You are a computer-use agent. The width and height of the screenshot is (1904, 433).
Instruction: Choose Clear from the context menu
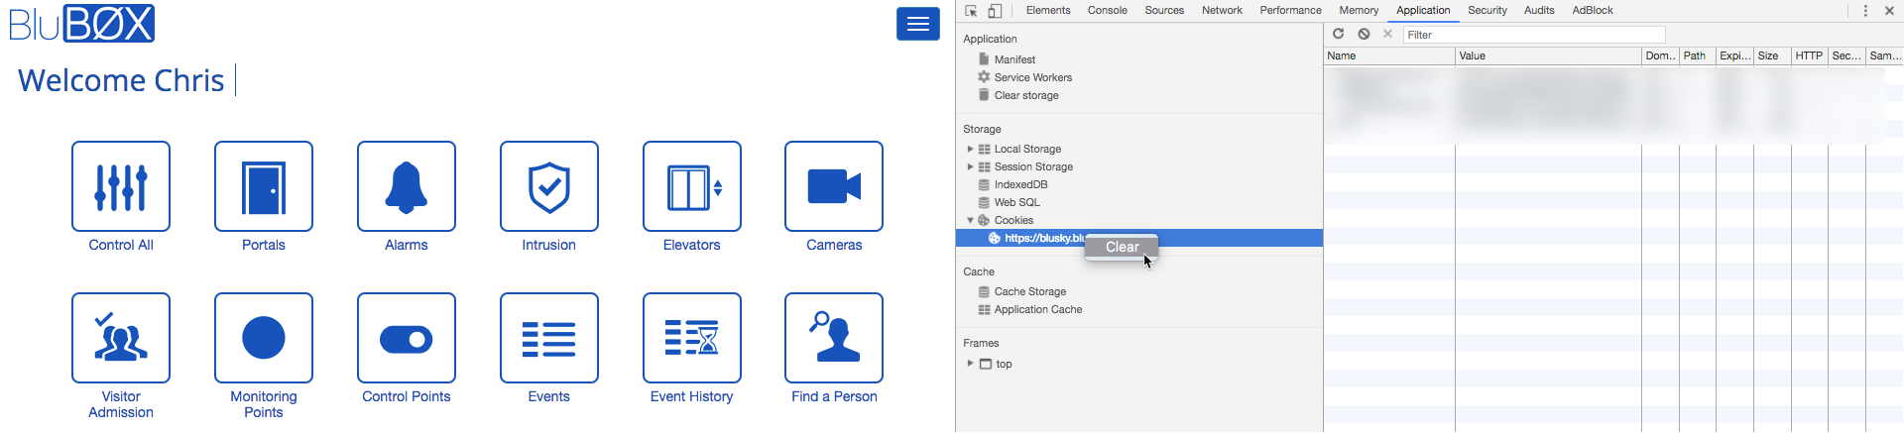[1122, 247]
